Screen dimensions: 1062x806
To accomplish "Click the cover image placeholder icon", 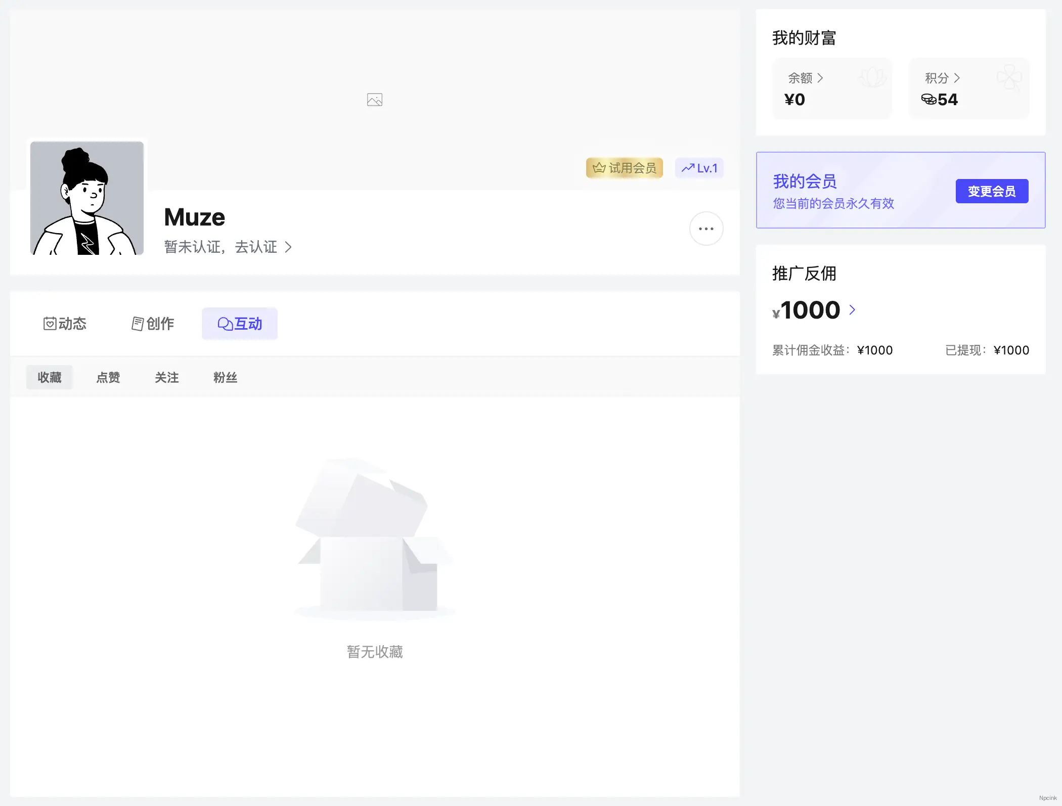I will (x=374, y=100).
